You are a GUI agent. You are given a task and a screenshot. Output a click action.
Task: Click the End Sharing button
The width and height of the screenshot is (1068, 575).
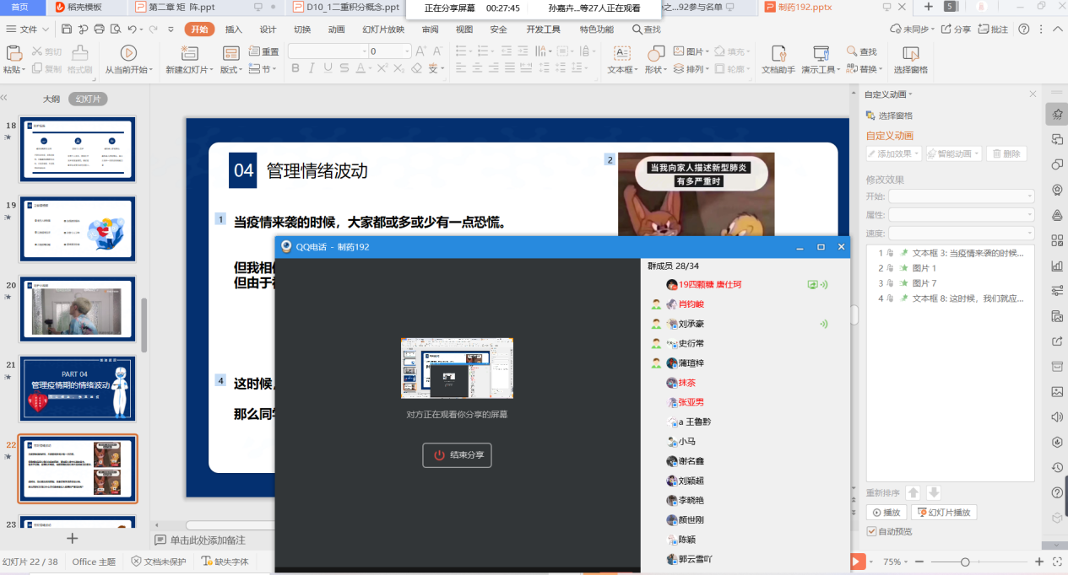[x=457, y=455]
